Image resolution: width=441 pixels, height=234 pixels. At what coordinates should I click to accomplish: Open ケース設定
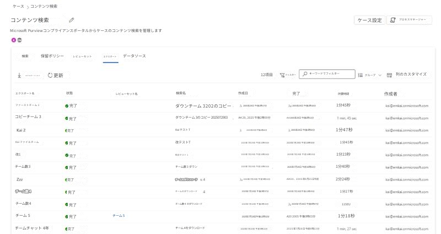[x=369, y=20]
